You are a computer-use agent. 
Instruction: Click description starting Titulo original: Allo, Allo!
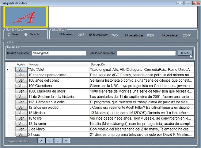pos(141,70)
